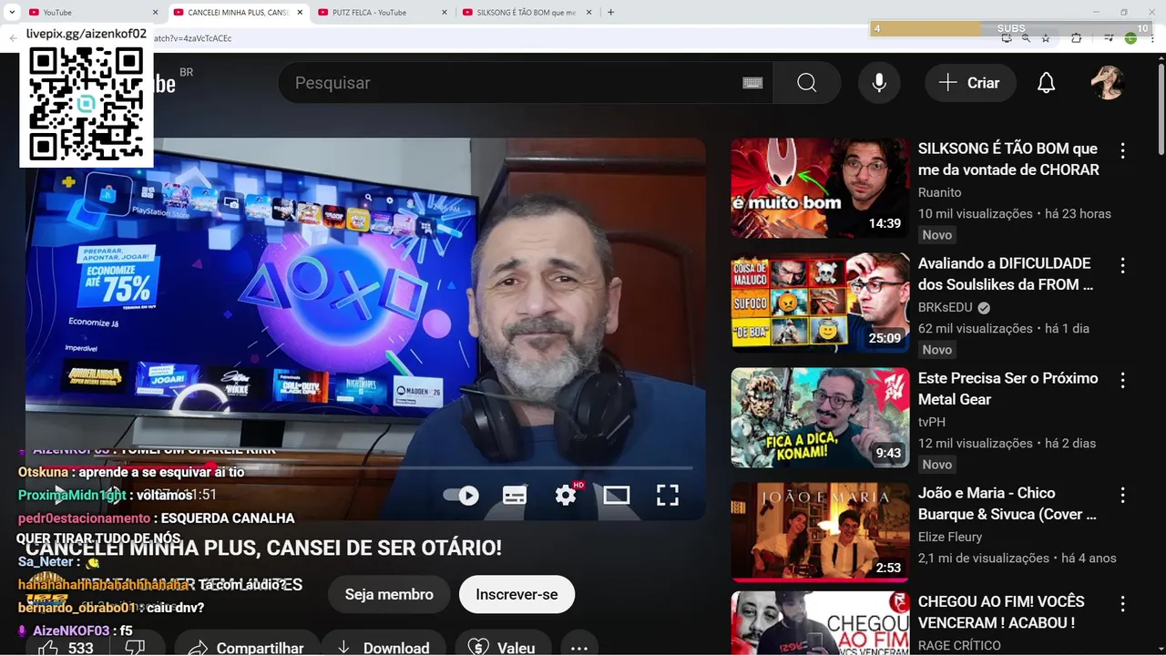Open options menu for Próximo Metal Gear video

point(1122,380)
